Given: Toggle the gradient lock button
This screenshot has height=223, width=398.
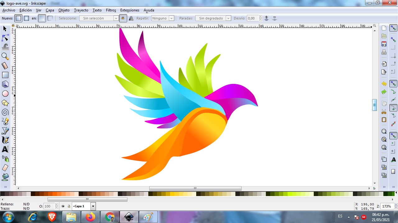Looking at the screenshot, I should point(123,18).
